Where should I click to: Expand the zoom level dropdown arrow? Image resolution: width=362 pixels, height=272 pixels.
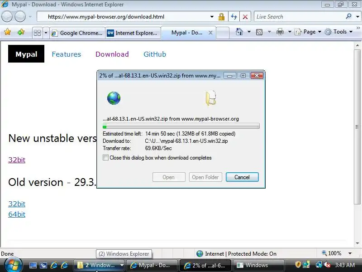click(x=350, y=253)
